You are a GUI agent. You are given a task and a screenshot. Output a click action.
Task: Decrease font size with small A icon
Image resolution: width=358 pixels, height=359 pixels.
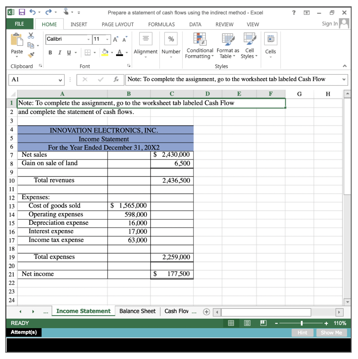(x=125, y=39)
